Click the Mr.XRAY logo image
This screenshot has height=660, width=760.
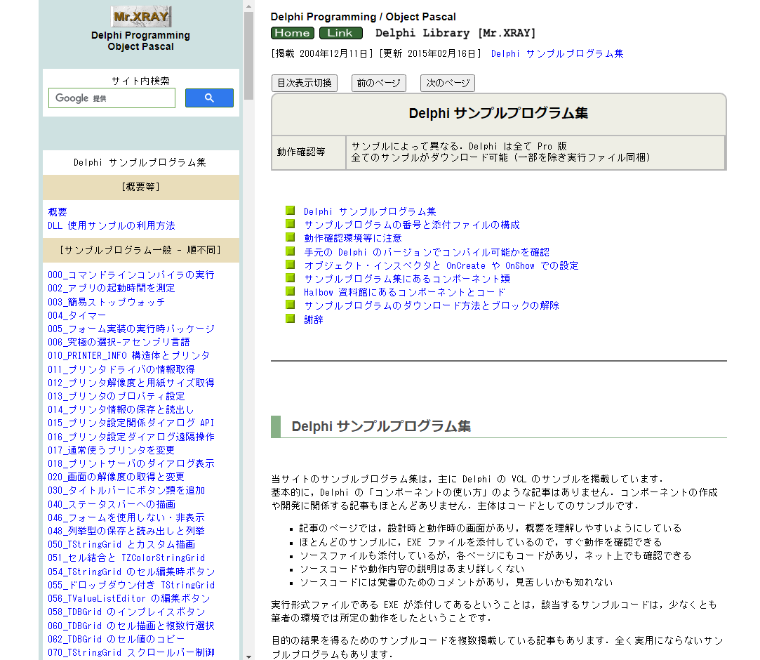[140, 15]
